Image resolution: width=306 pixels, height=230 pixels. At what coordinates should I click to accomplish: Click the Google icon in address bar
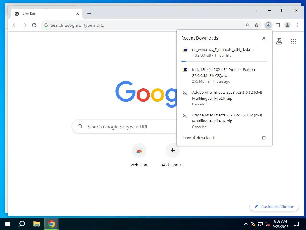tap(46, 25)
